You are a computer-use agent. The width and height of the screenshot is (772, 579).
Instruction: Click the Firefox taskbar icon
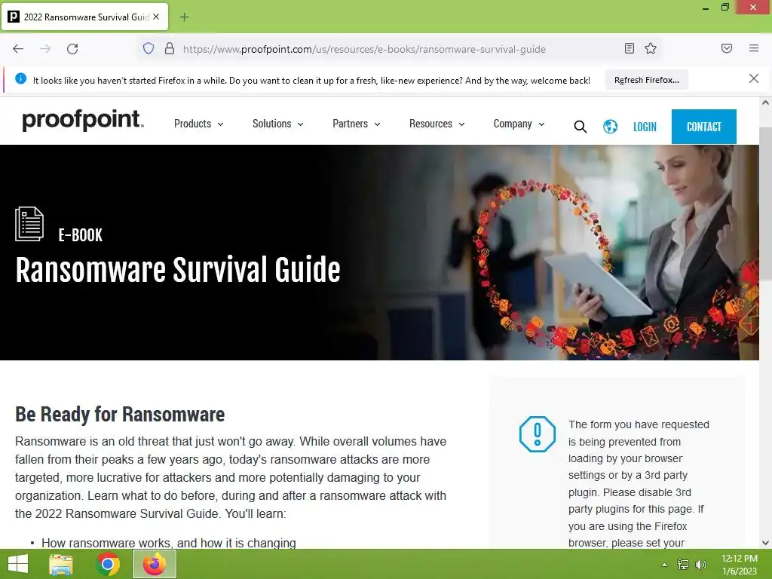pyautogui.click(x=155, y=564)
